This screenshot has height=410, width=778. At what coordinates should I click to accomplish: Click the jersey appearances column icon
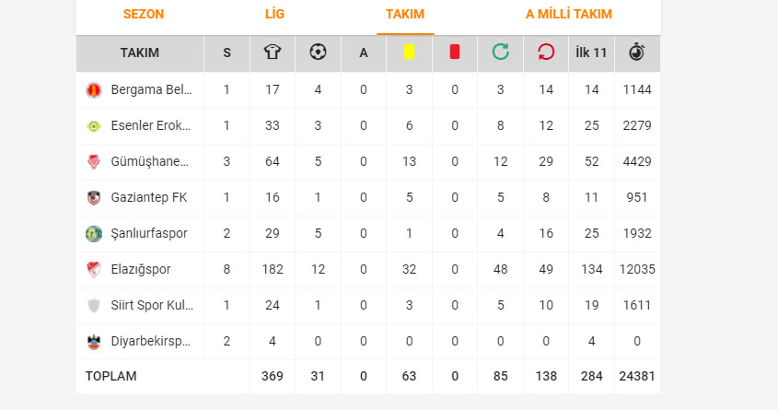pyautogui.click(x=273, y=53)
